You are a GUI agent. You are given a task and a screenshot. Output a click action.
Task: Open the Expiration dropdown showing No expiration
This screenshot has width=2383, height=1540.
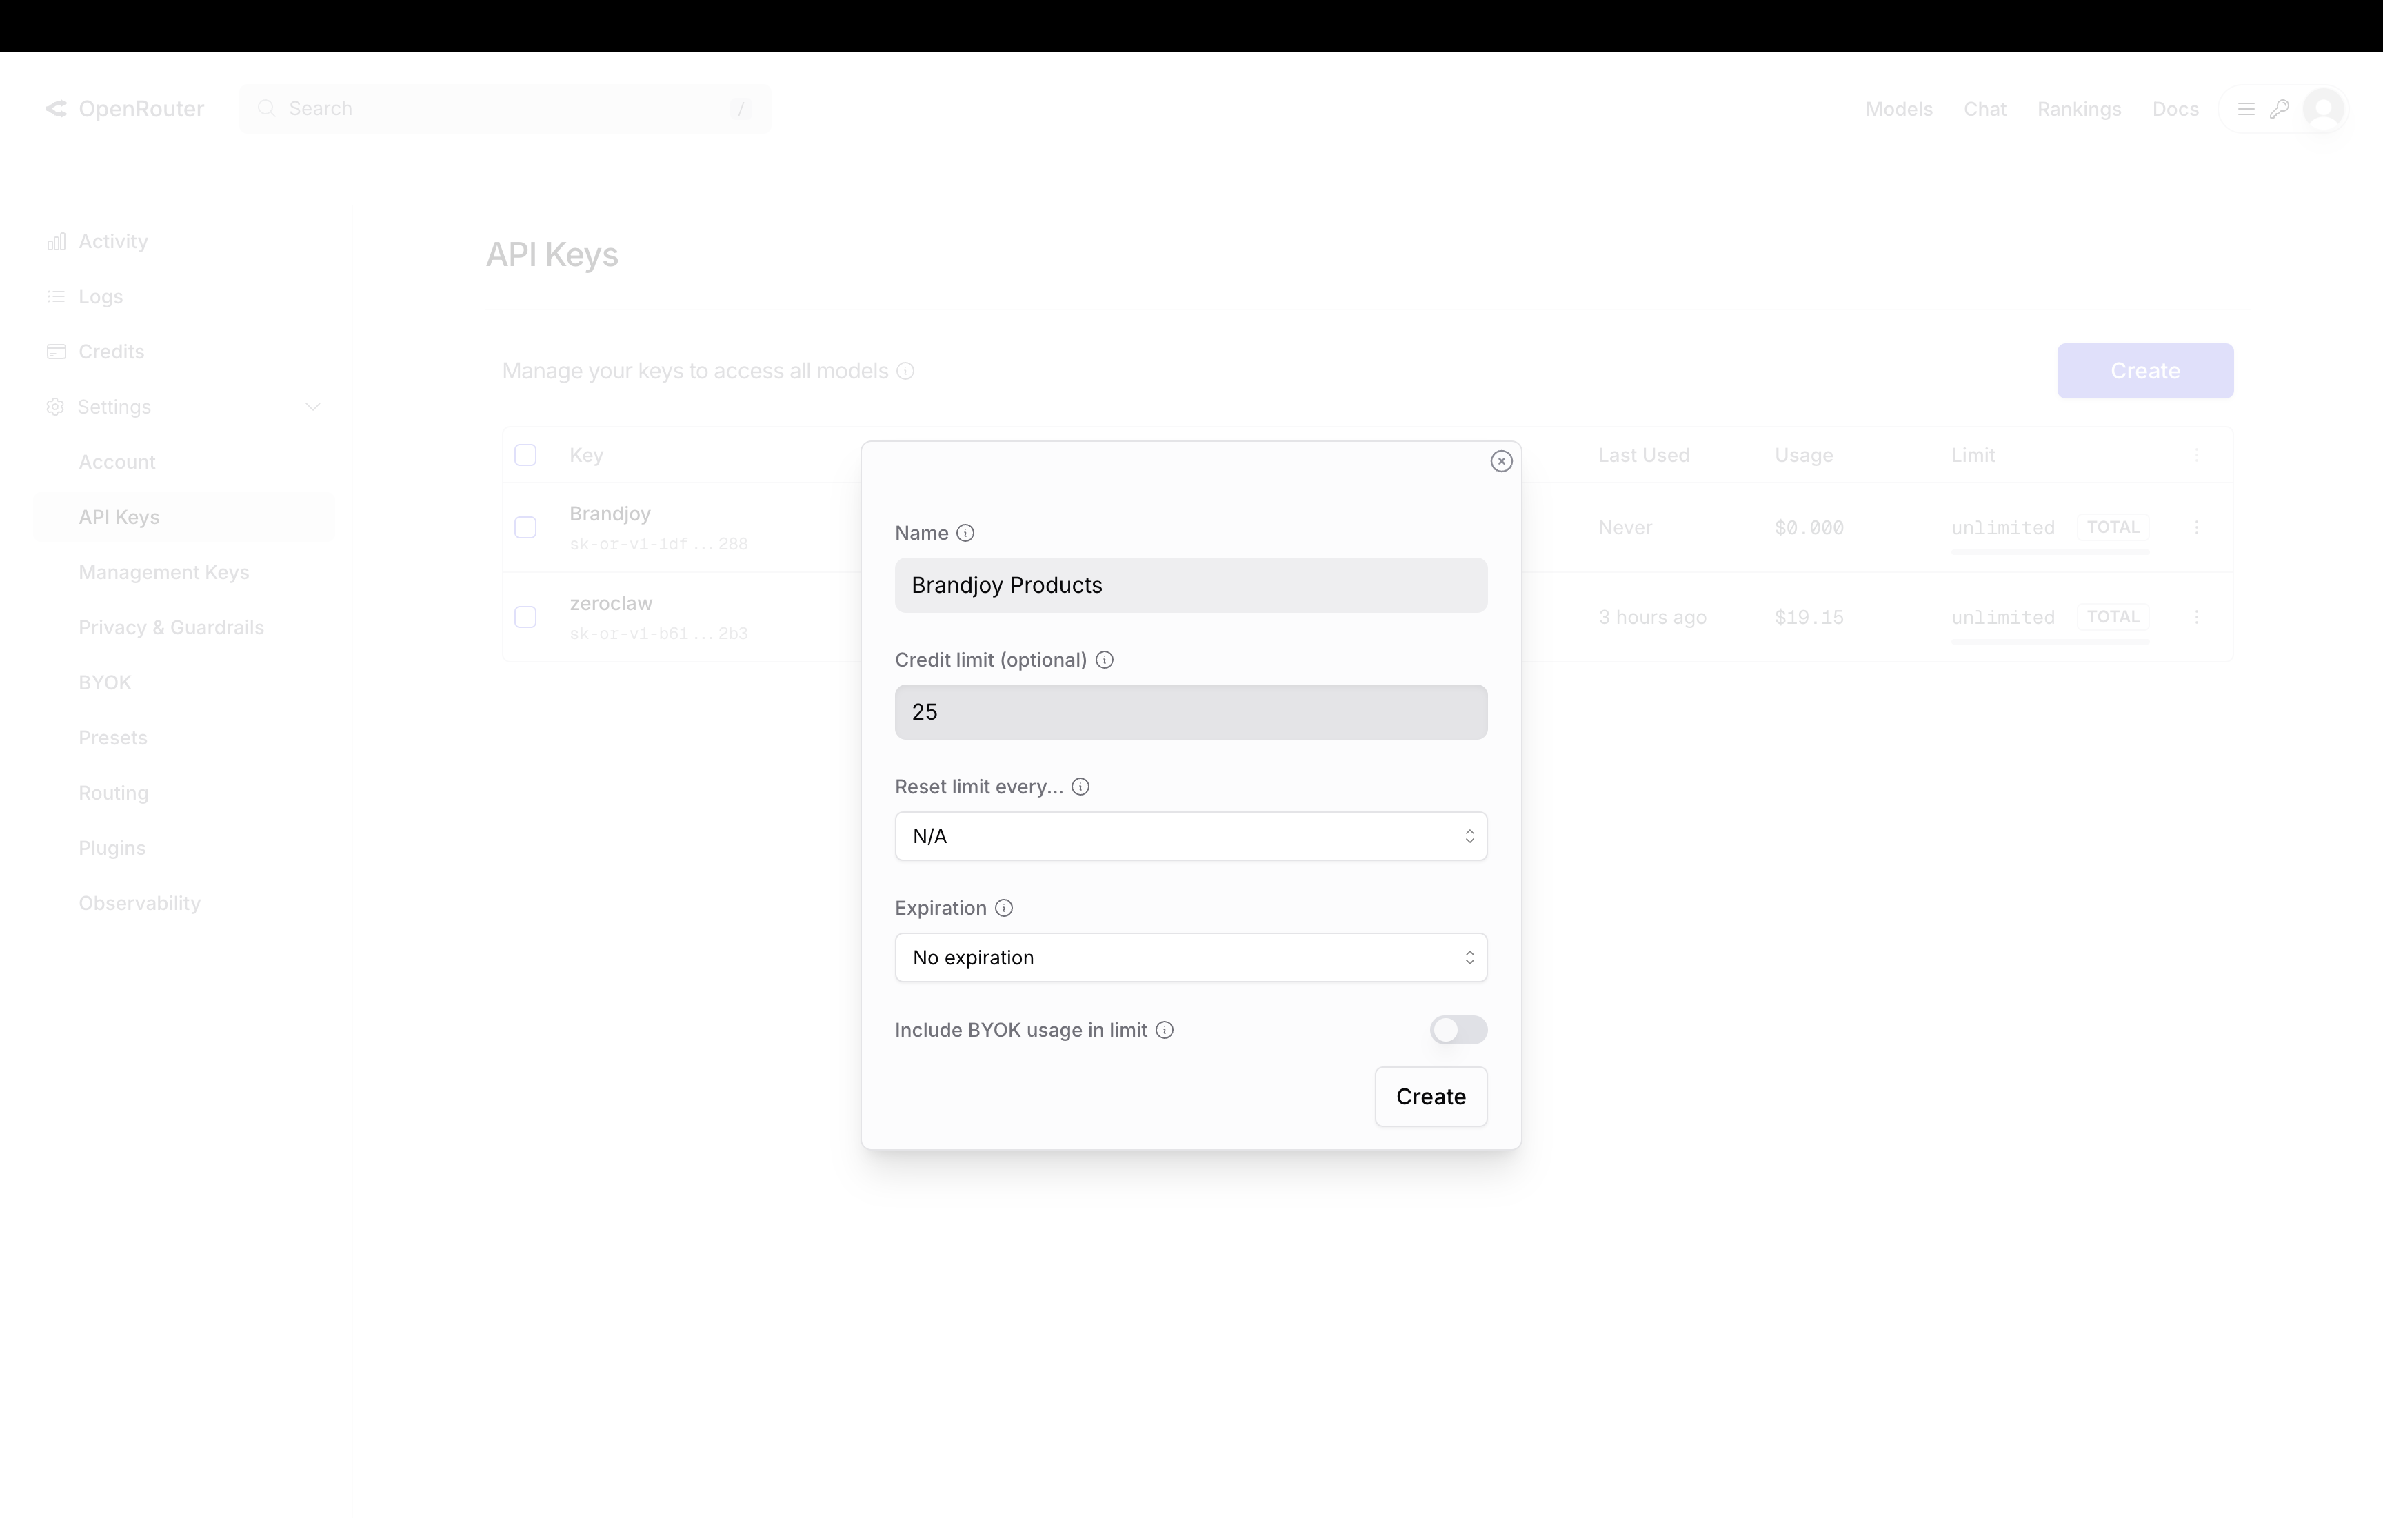point(1189,957)
